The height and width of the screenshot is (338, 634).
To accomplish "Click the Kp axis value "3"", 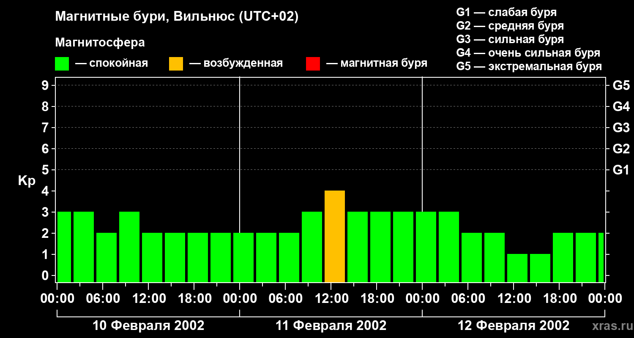I will [x=46, y=212].
